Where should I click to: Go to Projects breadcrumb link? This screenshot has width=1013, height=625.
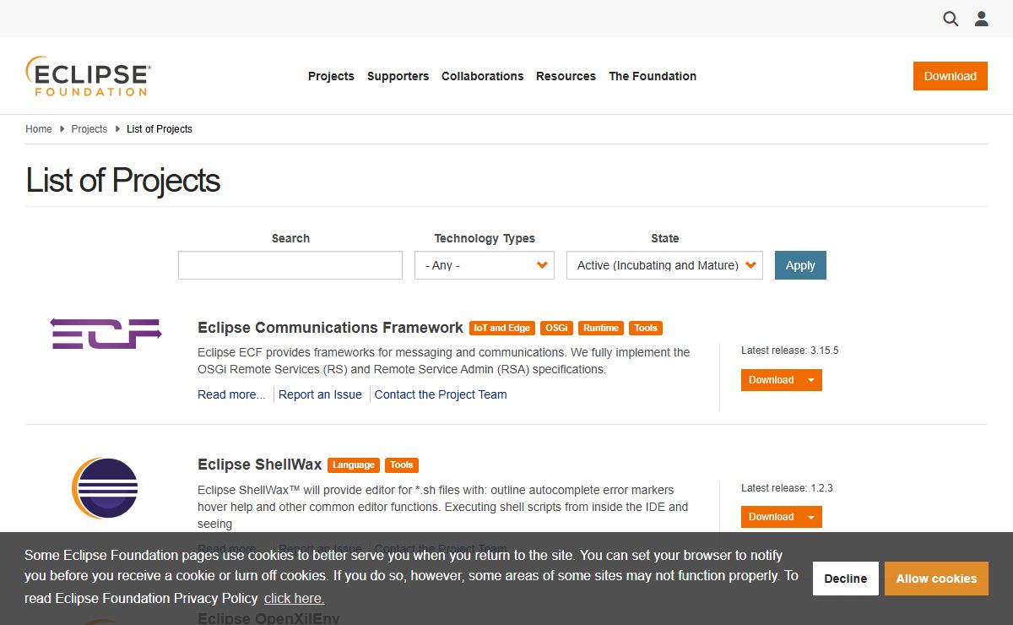[89, 129]
